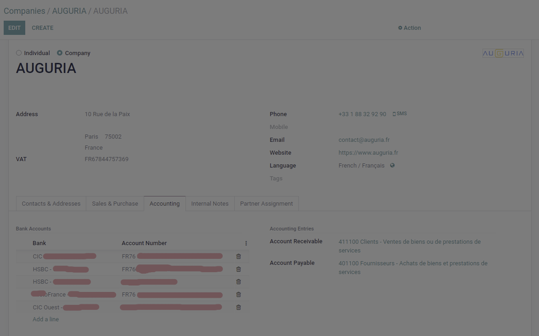539x336 pixels.
Task: Open the Action dropdown menu
Action: 410,28
